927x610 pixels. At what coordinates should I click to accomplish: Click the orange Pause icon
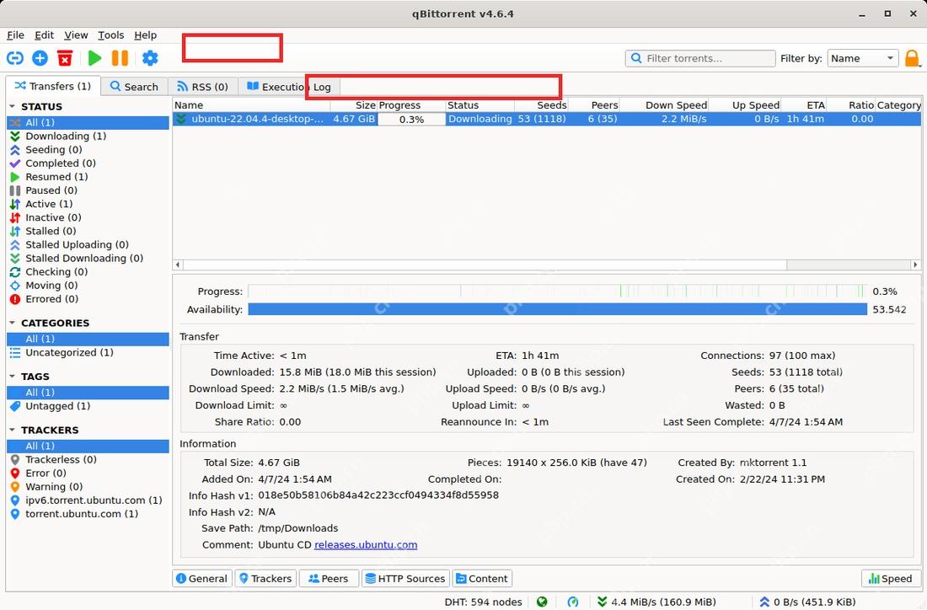pyautogui.click(x=120, y=58)
